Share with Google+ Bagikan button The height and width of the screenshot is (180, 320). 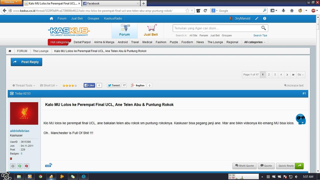(x=138, y=85)
